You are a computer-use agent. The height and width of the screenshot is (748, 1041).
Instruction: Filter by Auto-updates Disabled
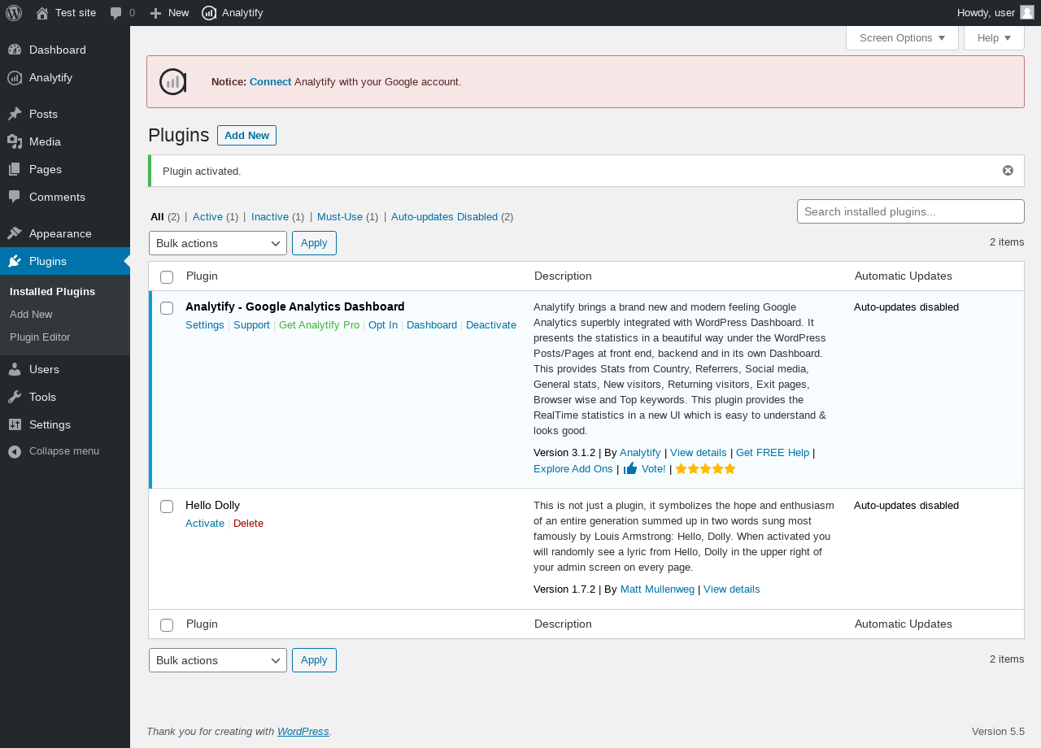[444, 217]
